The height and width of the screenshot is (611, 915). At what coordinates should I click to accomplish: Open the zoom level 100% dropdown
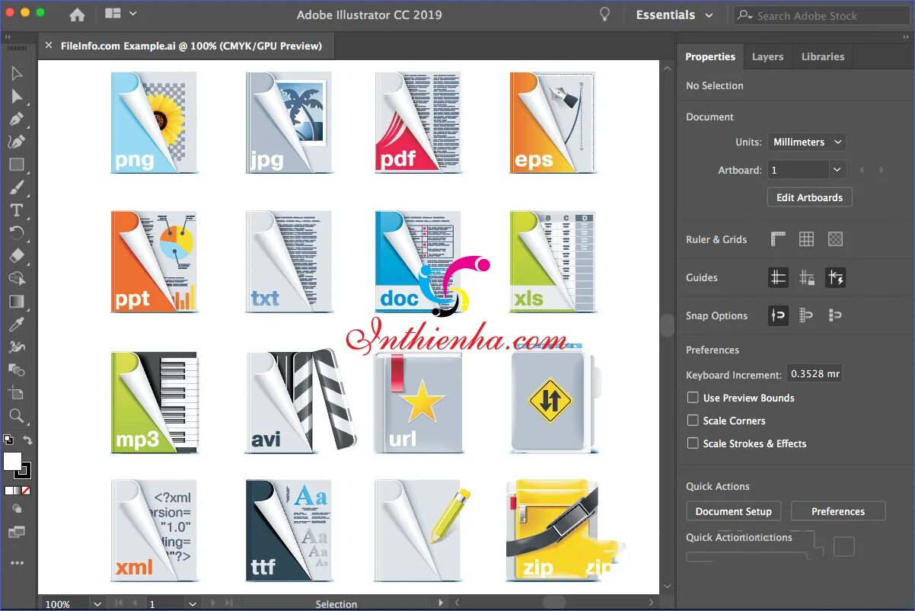(97, 603)
